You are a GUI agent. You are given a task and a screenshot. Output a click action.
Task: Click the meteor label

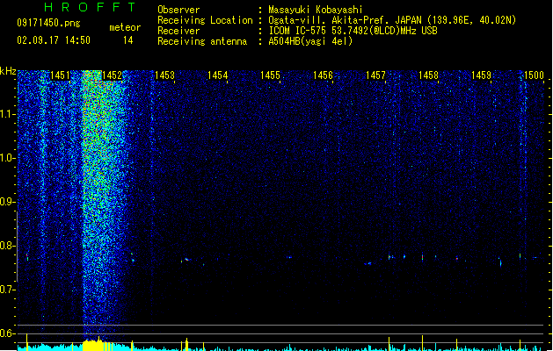pyautogui.click(x=125, y=27)
